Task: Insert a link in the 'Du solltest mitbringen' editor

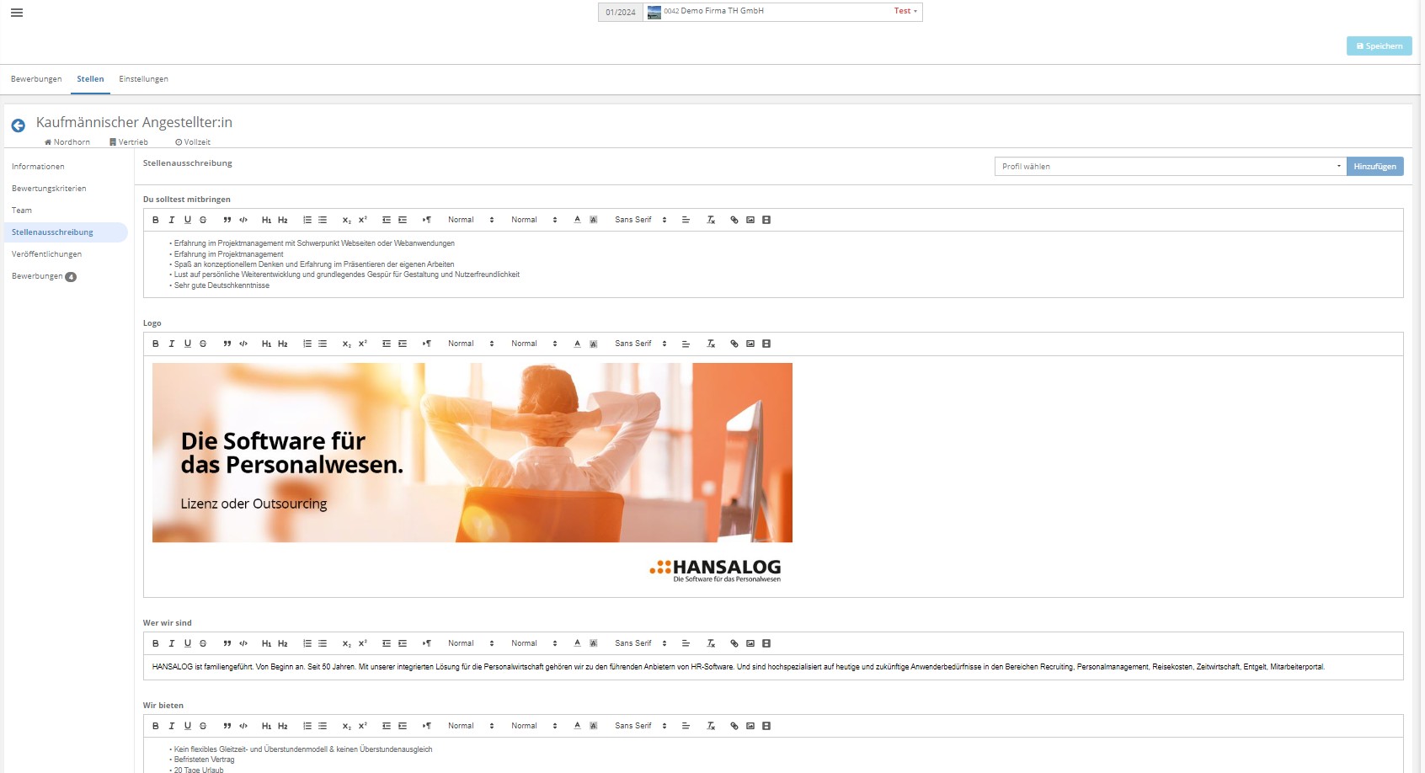Action: 734,220
